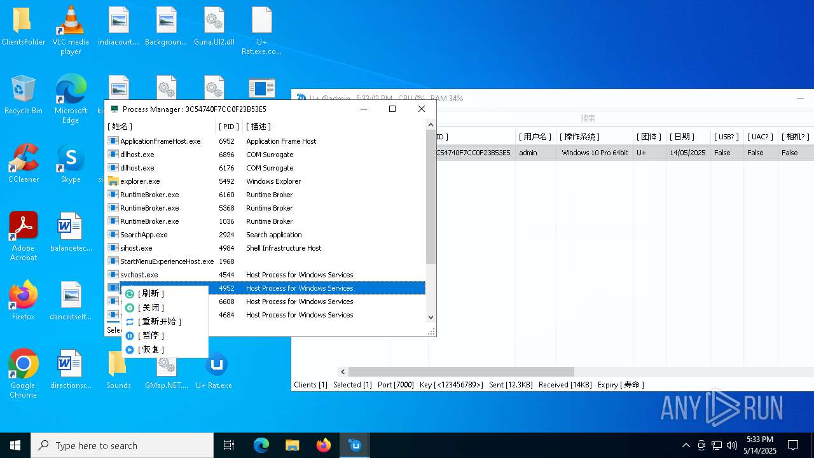The image size is (814, 458).
Task: Click the search [搜索] field in U+ window
Action: (588, 118)
